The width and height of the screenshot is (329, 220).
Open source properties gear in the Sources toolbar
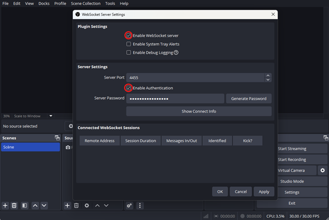86,205
